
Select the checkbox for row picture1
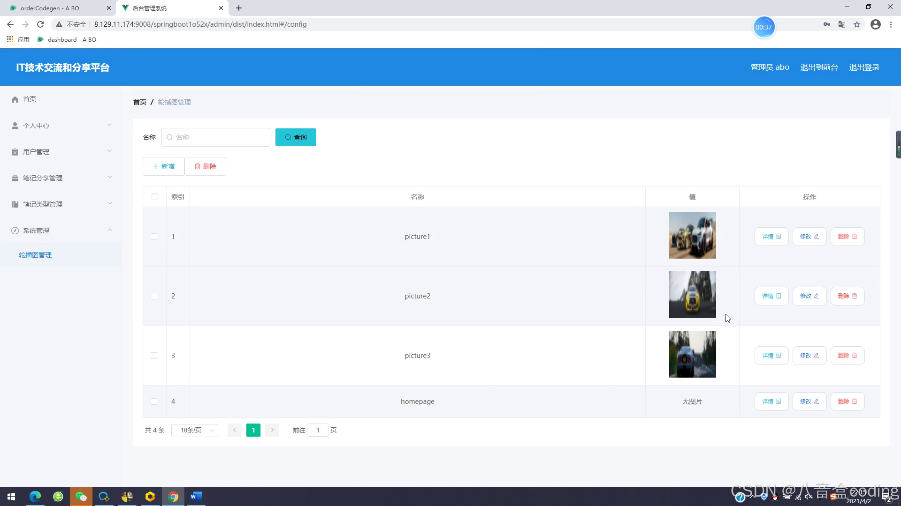[x=154, y=237]
